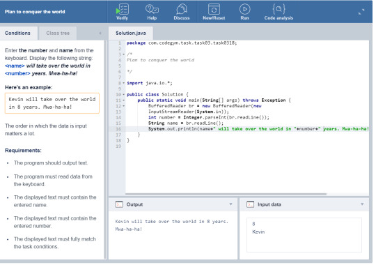Fold the Solution class at line 10
376x265 pixels.
(x=124, y=95)
